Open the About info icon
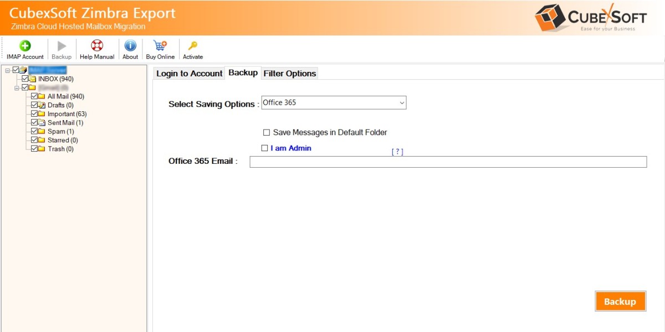665x332 pixels. tap(130, 46)
